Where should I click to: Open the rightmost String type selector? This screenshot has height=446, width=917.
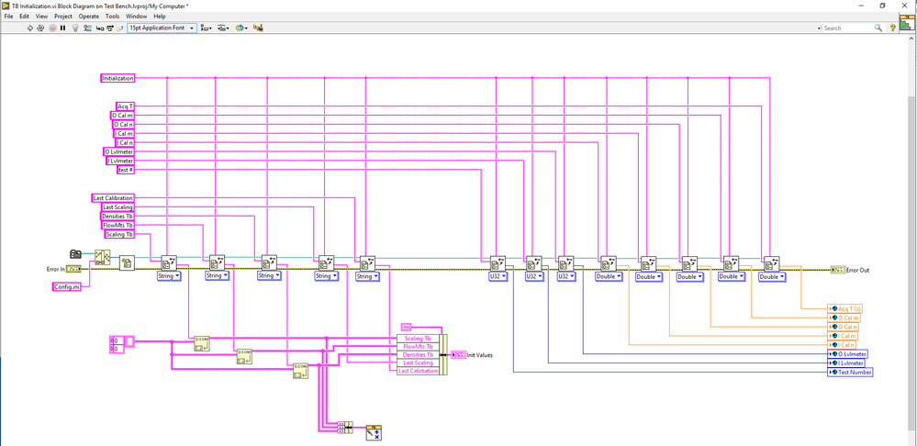(x=367, y=276)
